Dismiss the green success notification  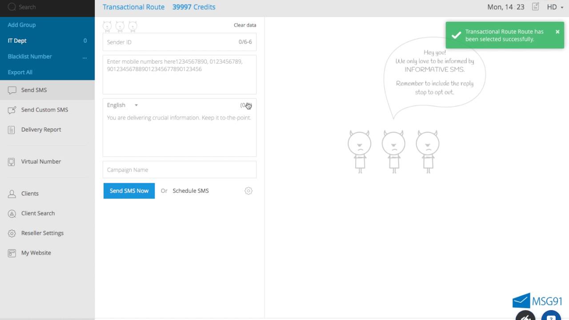tap(557, 32)
